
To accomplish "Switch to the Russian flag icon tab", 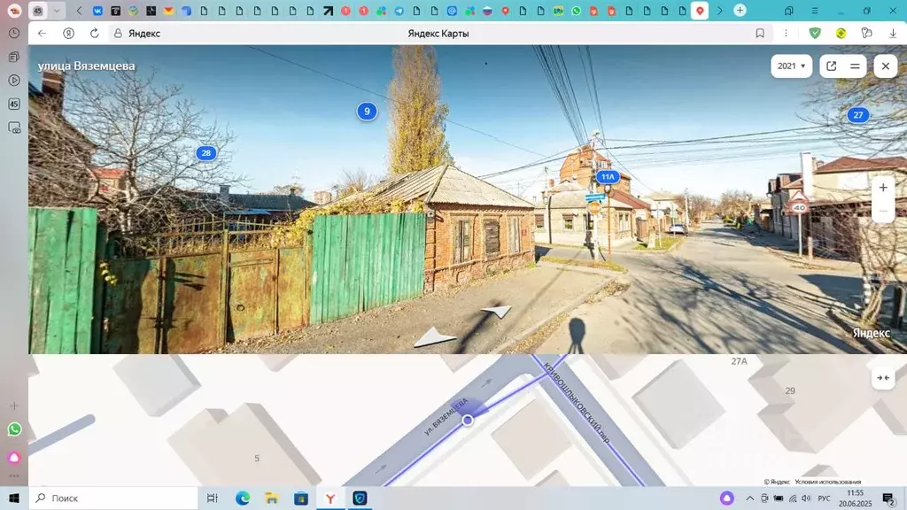I will (488, 11).
